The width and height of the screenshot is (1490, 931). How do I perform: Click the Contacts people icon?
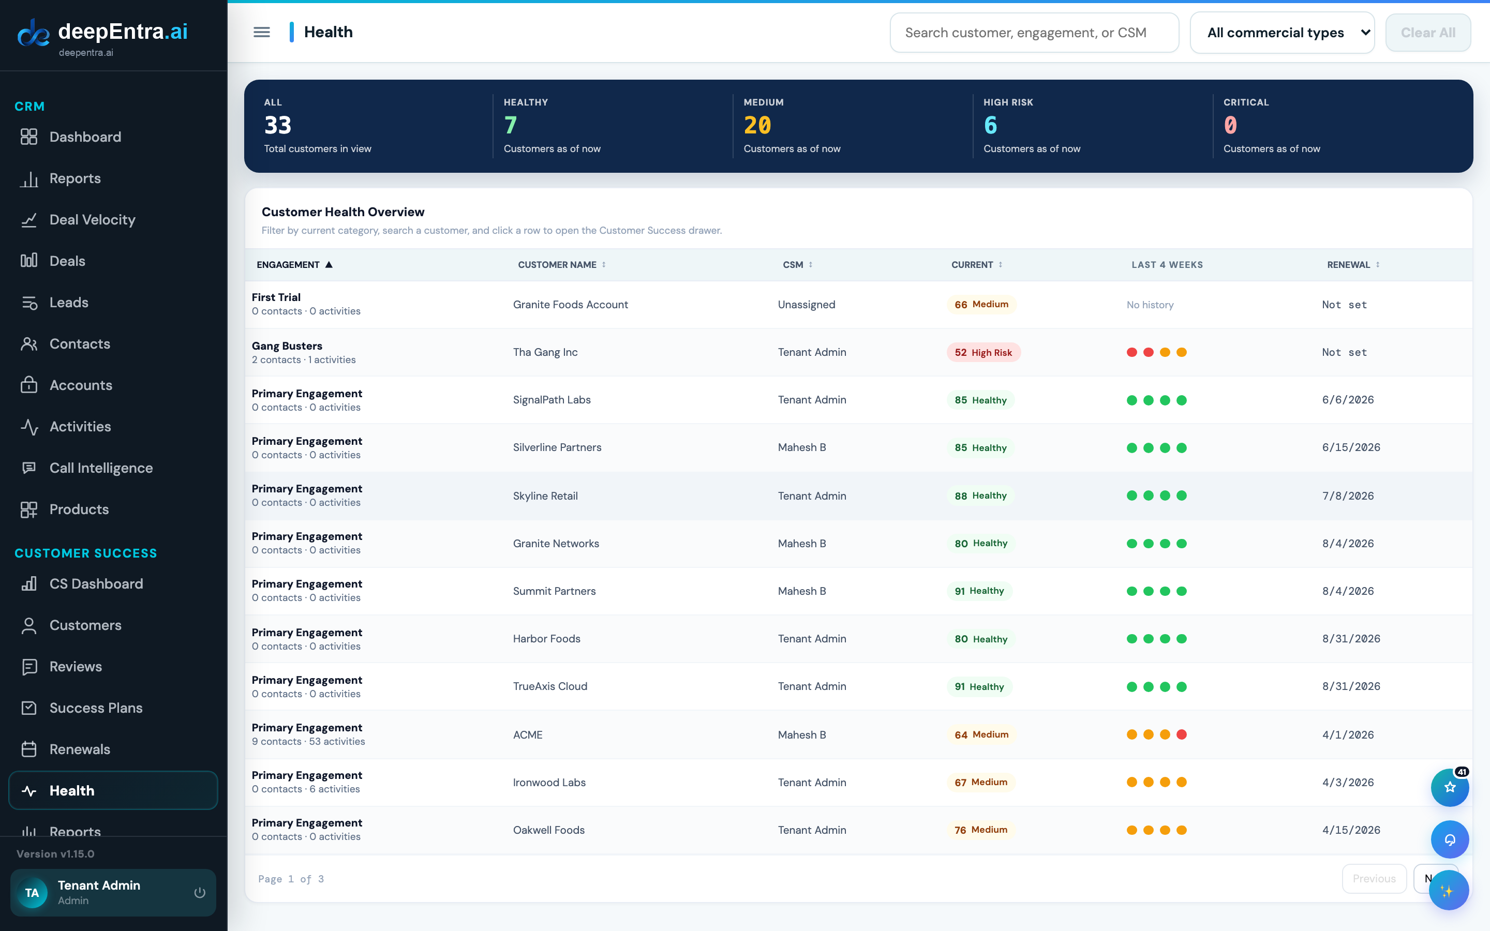(x=29, y=343)
